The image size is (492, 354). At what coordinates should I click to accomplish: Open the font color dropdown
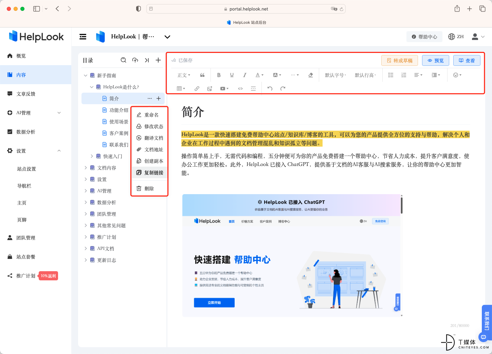[259, 75]
